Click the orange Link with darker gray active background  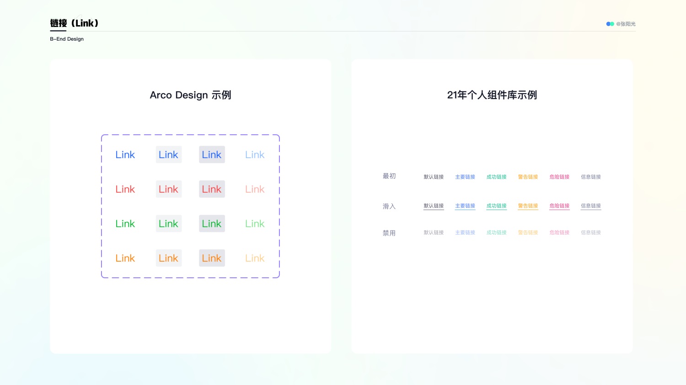pyautogui.click(x=212, y=258)
